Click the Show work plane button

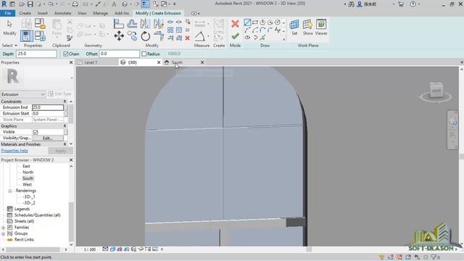pyautogui.click(x=307, y=28)
